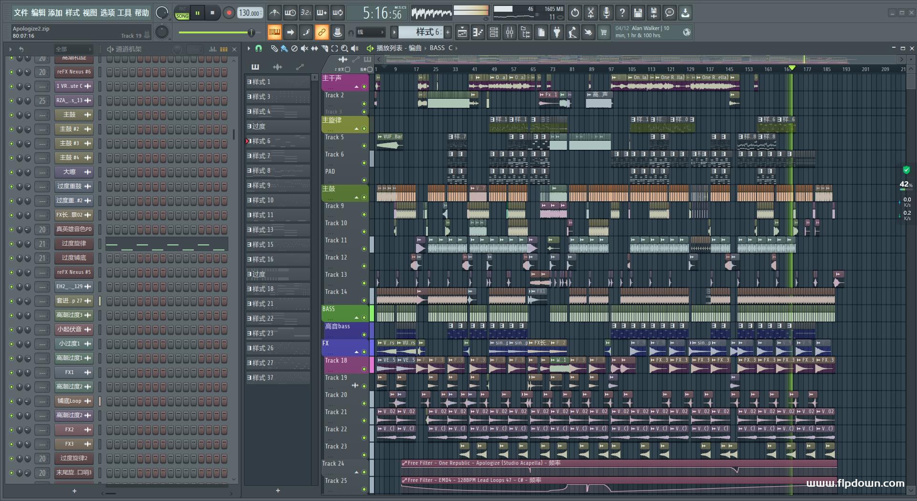Toggle the metronome icon
Viewport: 917px width, 501px height.
(274, 13)
